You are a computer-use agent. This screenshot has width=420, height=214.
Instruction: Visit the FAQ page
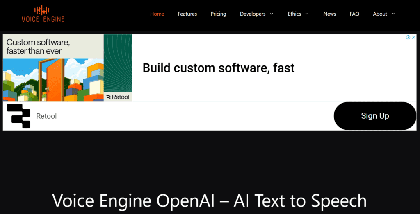click(354, 14)
